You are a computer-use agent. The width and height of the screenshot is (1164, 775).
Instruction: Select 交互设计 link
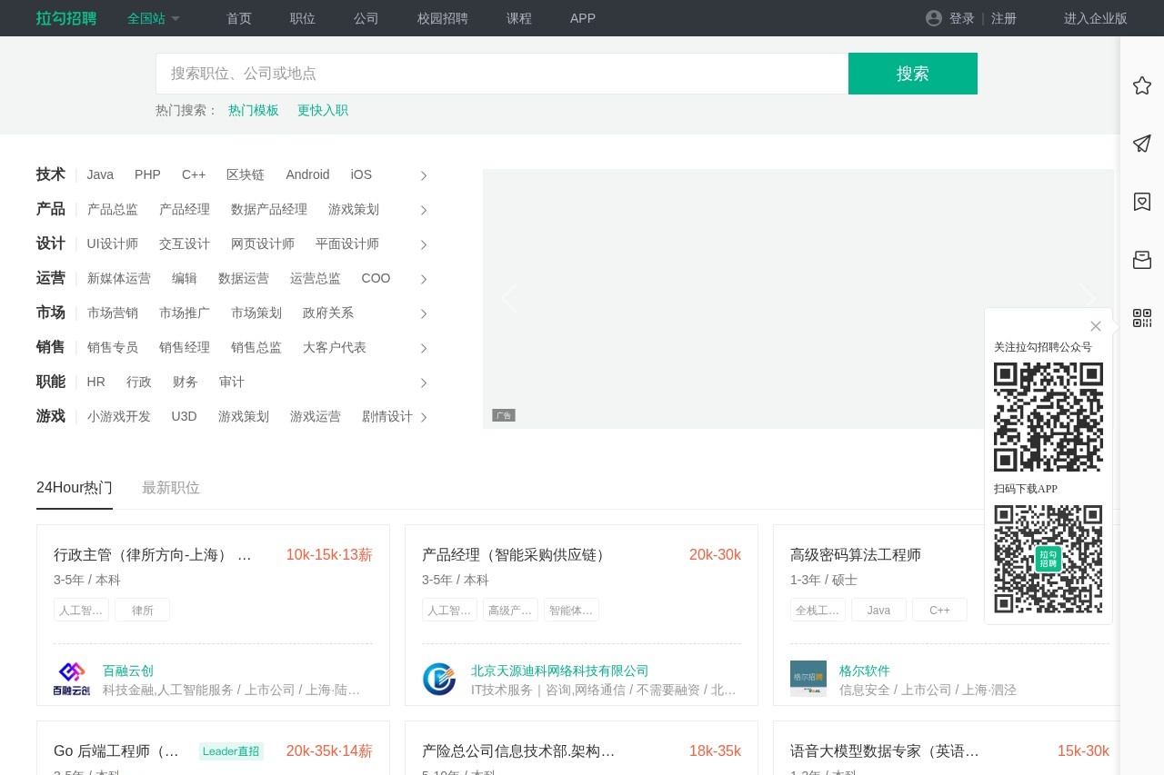pyautogui.click(x=185, y=243)
